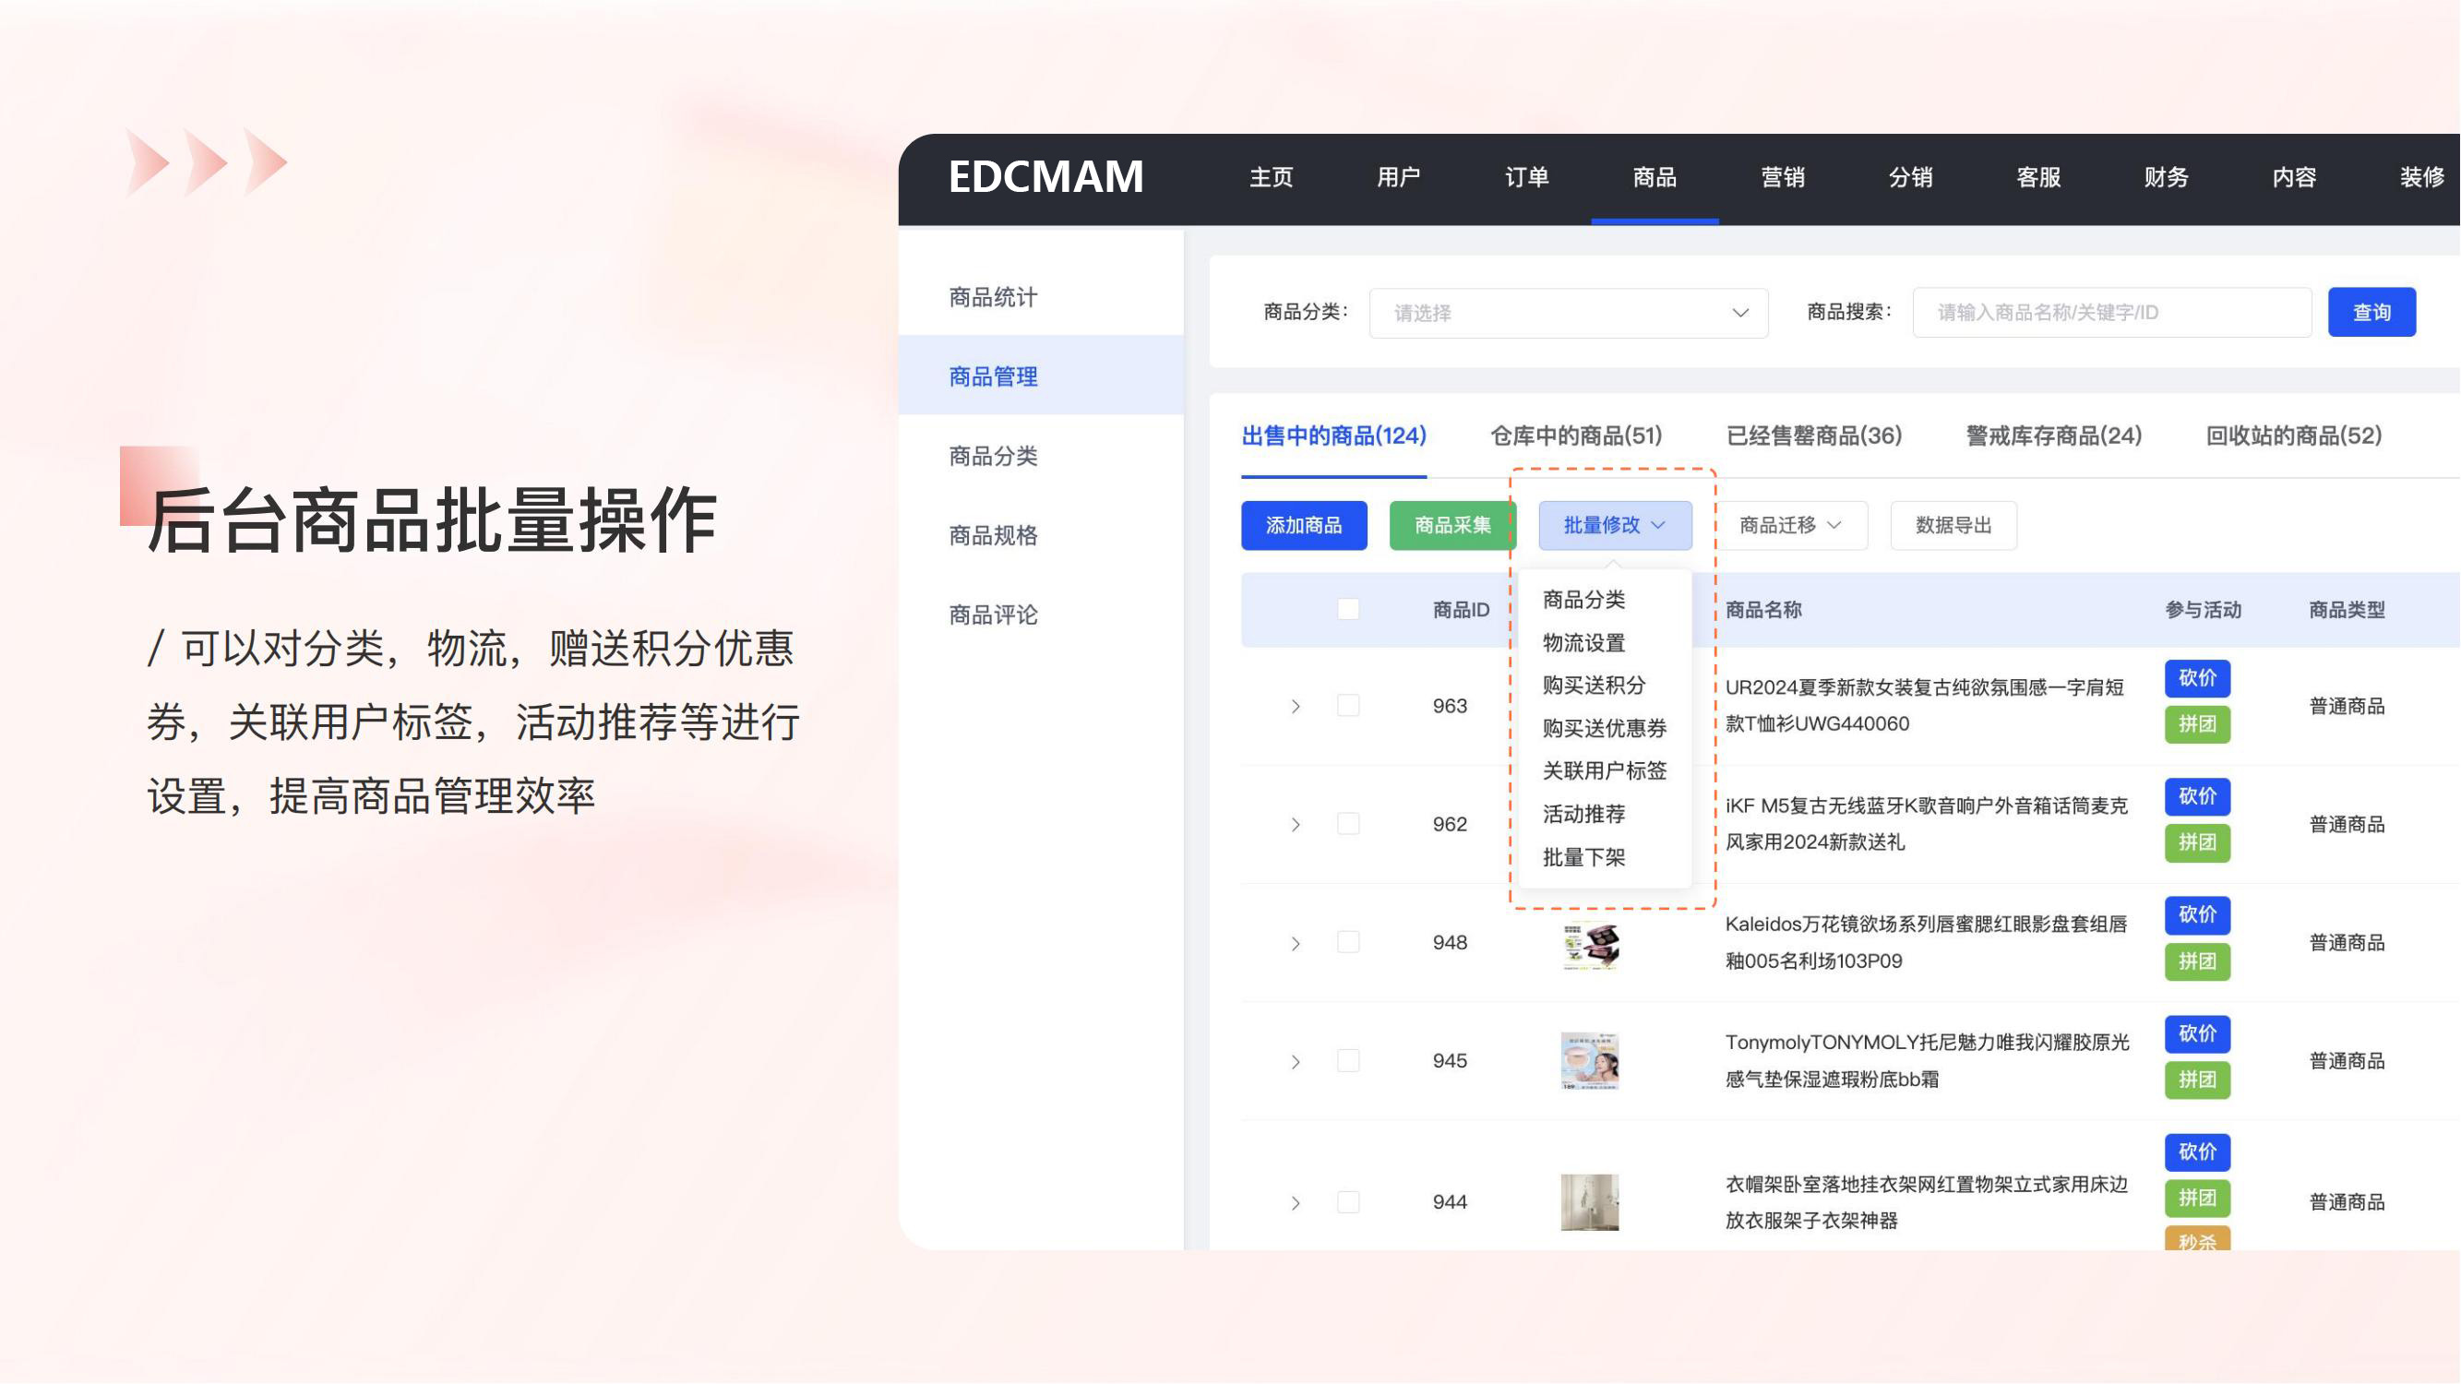2461x1384 pixels.
Task: Open the 客服 navigation menu
Action: [x=2038, y=178]
